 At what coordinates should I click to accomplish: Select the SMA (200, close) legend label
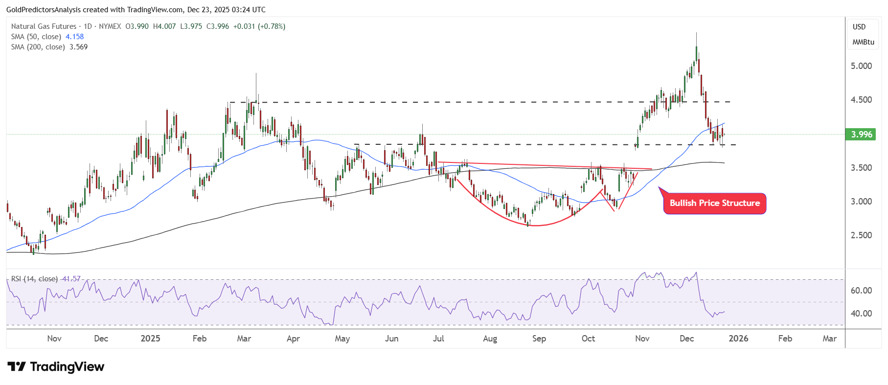click(38, 47)
